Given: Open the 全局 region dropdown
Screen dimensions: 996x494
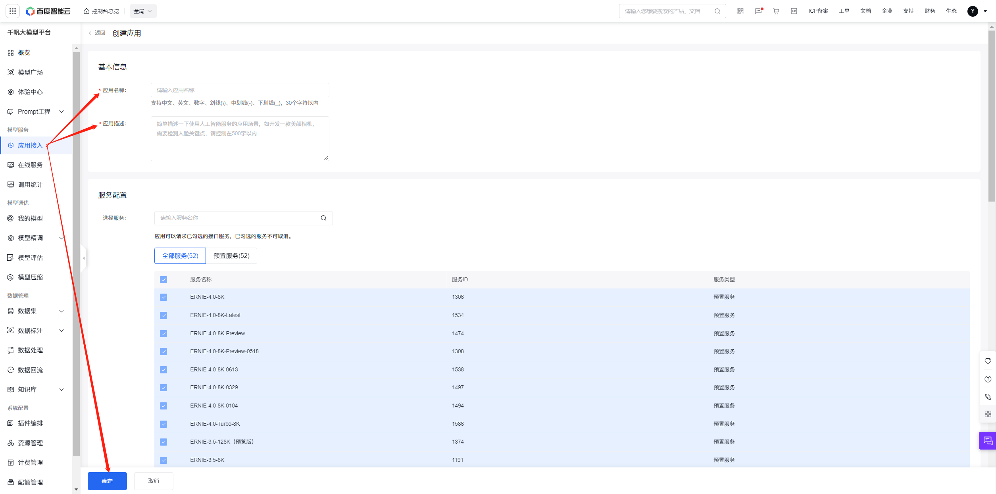Looking at the screenshot, I should pos(143,11).
